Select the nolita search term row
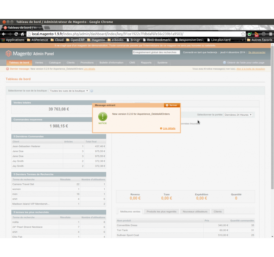Viewport: 274px width, 257px height. (x=59, y=222)
